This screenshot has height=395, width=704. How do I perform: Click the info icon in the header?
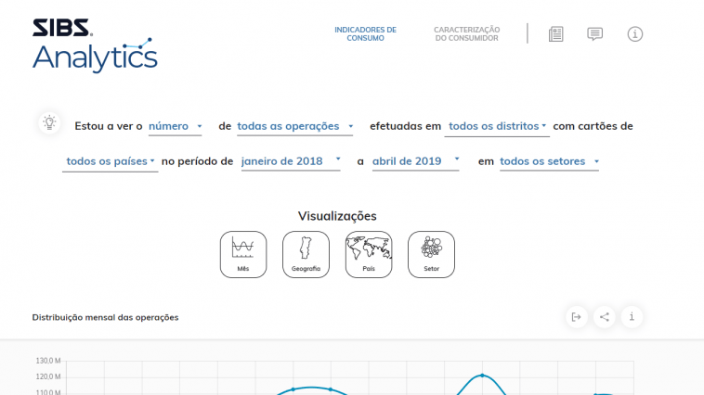click(635, 34)
